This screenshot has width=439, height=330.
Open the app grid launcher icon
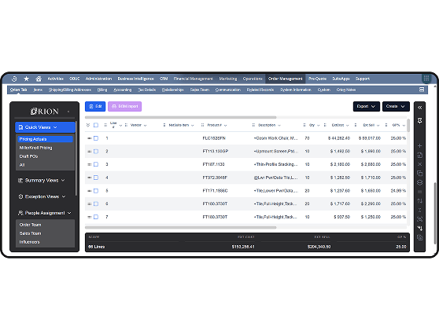pyautogui.click(x=426, y=79)
